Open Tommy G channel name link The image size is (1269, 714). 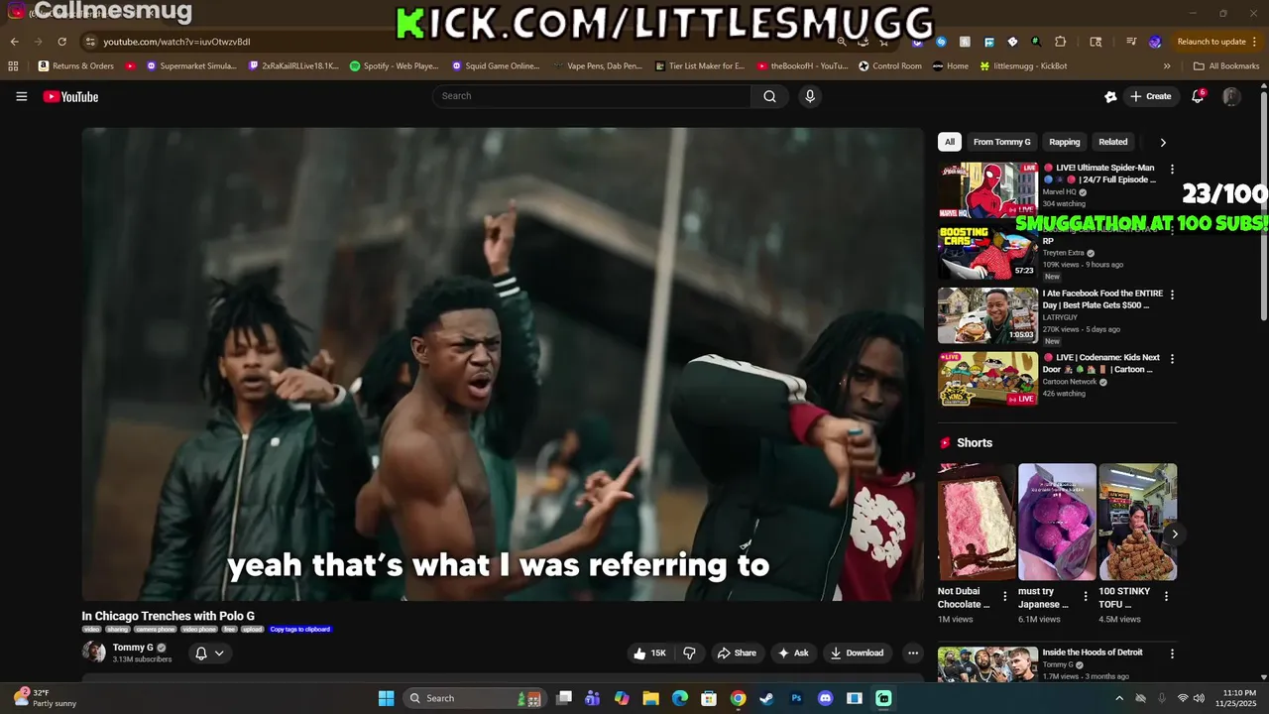(133, 647)
